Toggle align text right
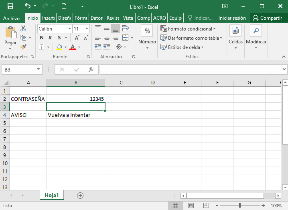The width and height of the screenshot is (288, 210). pos(116,38)
